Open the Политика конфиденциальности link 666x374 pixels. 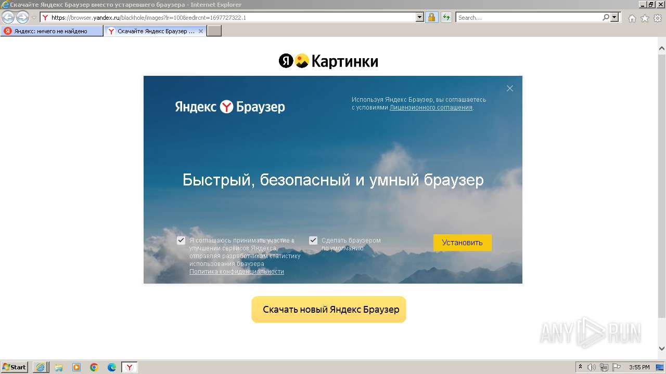tap(237, 272)
